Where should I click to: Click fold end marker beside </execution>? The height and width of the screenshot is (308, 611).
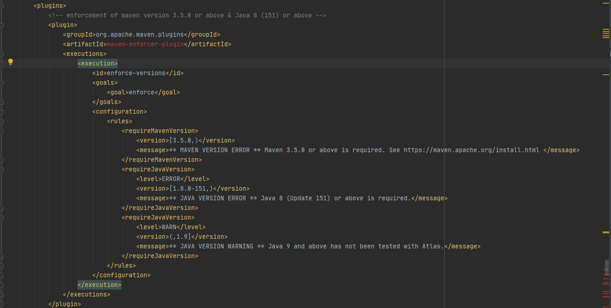[x=1, y=285]
